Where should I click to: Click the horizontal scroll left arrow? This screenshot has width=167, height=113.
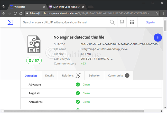(2, 111)
